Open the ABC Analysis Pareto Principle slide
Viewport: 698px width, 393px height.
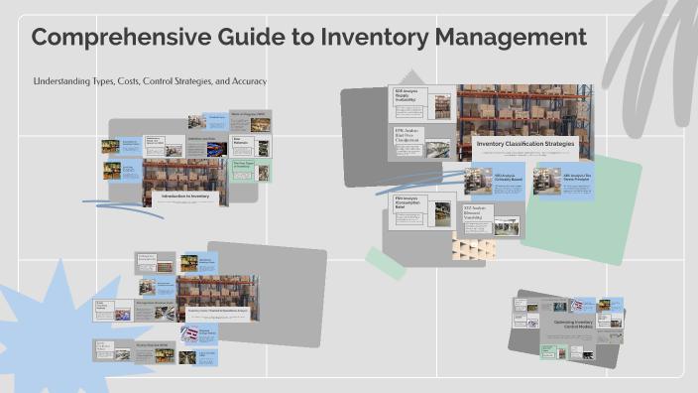(563, 182)
